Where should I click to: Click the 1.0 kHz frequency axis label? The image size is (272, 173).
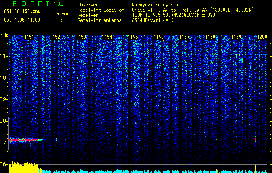(x=3, y=78)
